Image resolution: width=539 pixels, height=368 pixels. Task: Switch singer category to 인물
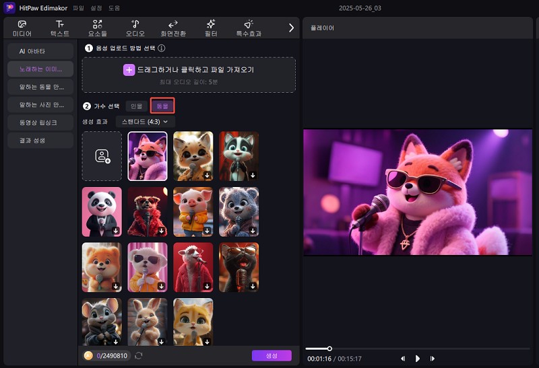(137, 106)
